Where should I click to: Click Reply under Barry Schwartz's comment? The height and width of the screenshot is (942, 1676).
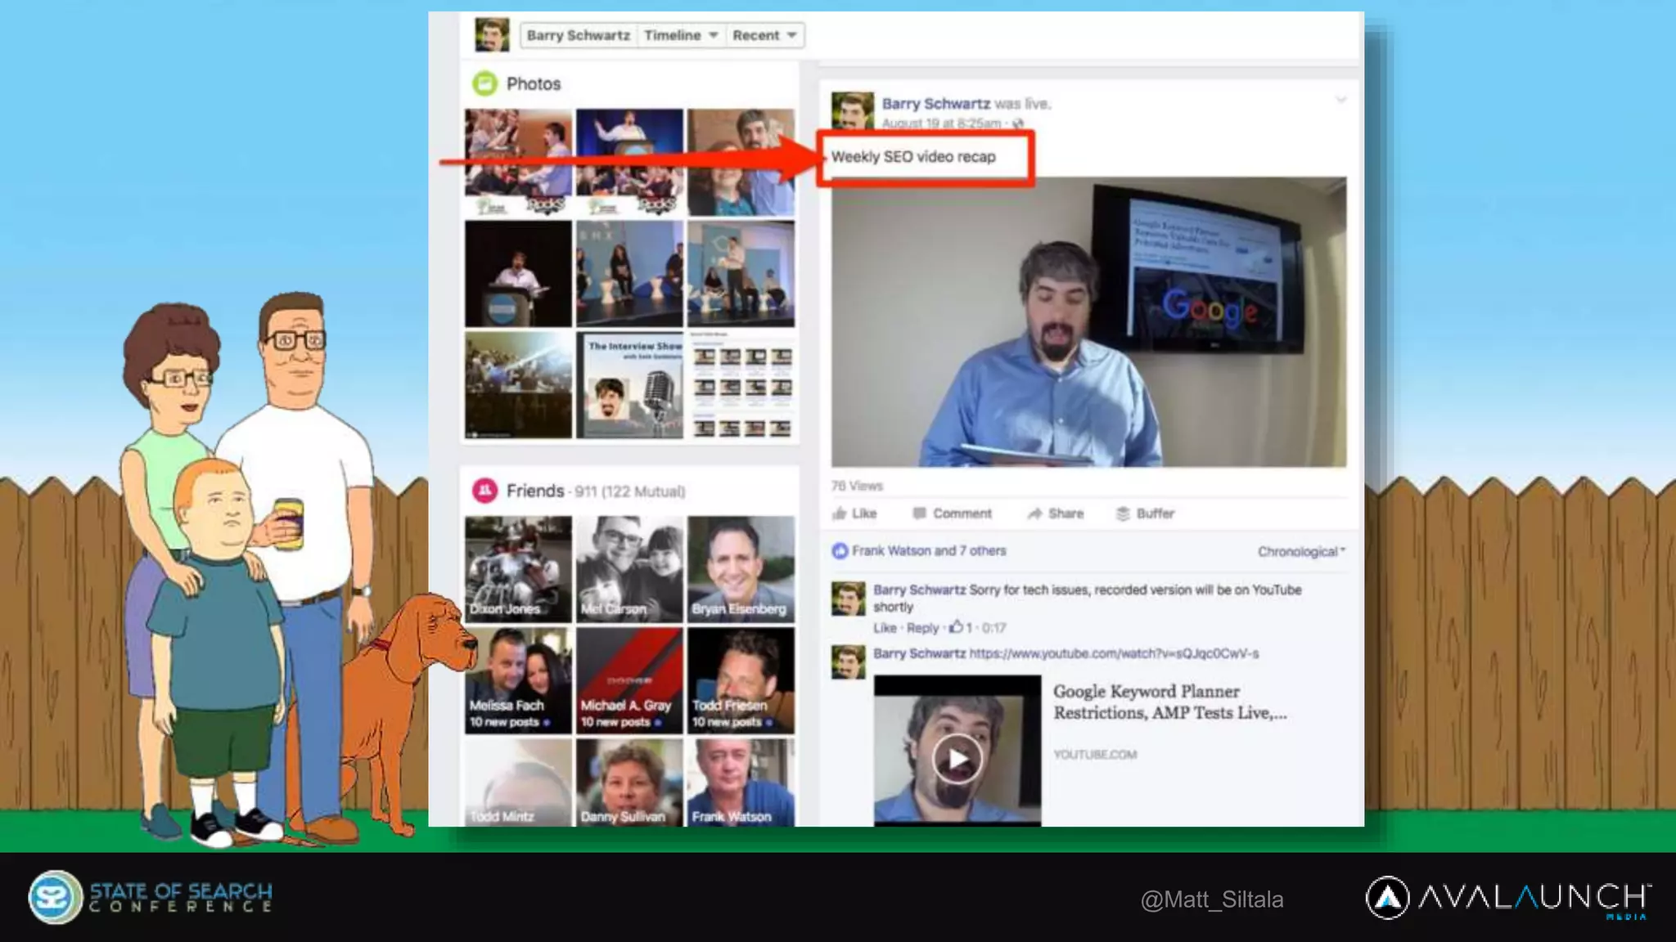[922, 628]
